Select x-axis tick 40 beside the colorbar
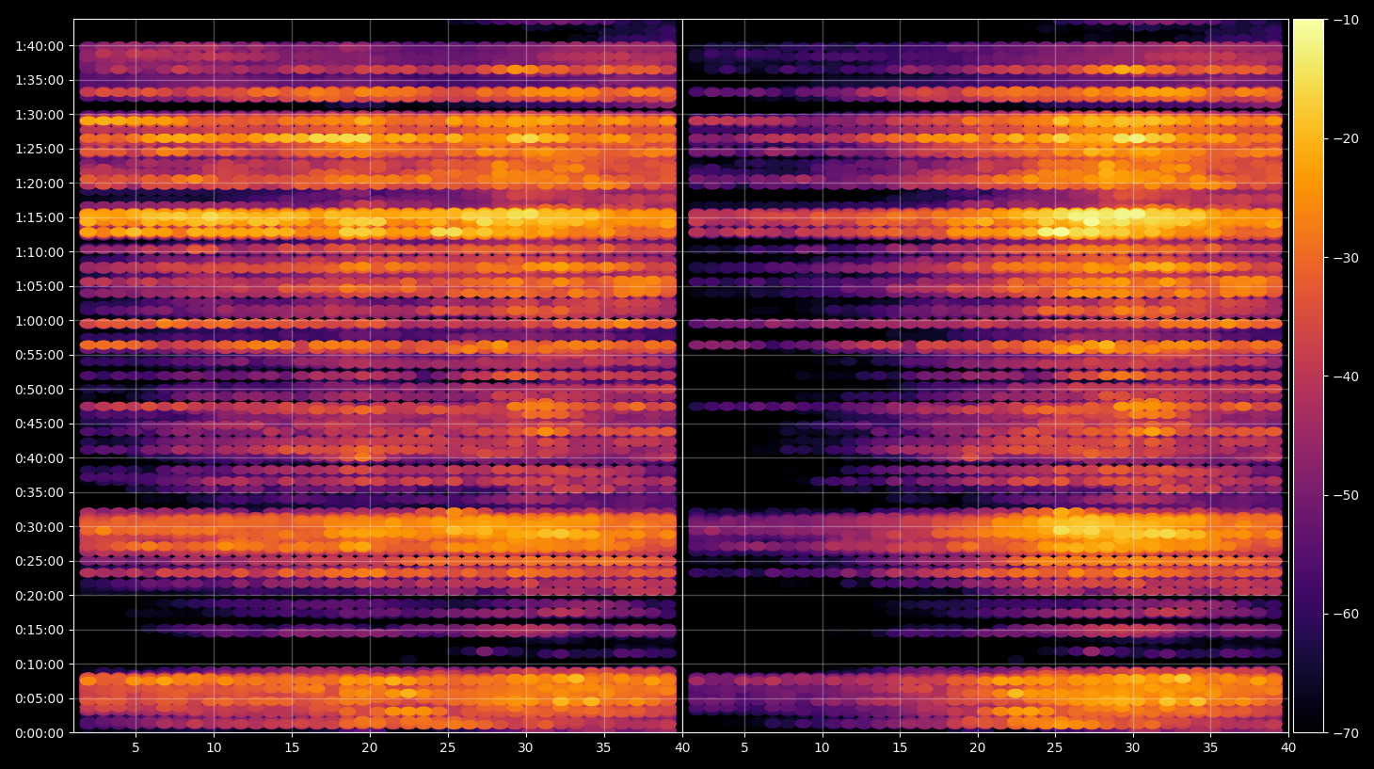 1288,748
